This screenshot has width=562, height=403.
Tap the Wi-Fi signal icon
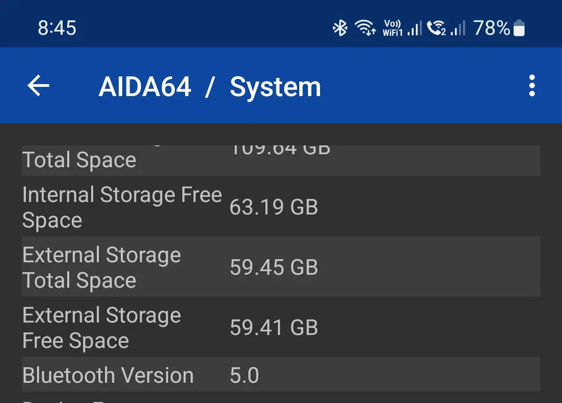click(365, 28)
